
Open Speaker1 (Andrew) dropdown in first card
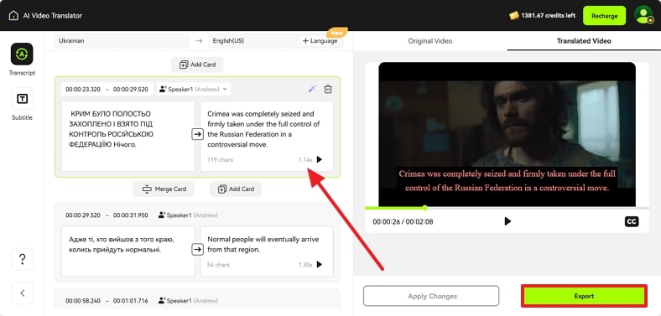click(194, 89)
